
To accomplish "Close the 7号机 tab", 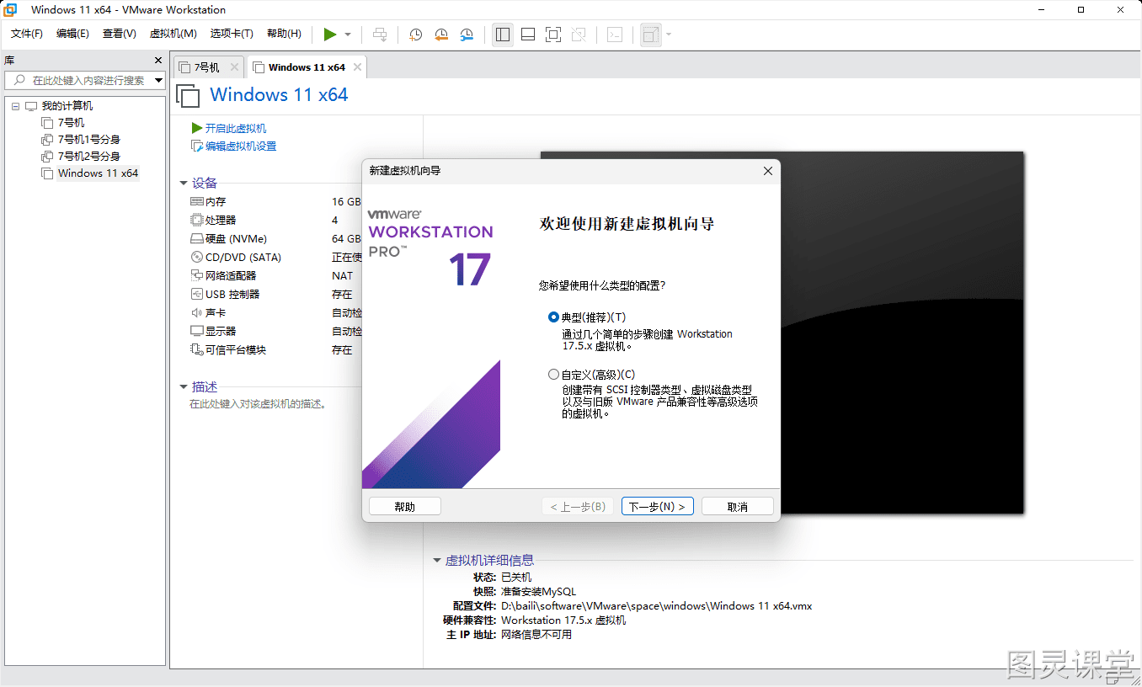I will click(x=234, y=67).
